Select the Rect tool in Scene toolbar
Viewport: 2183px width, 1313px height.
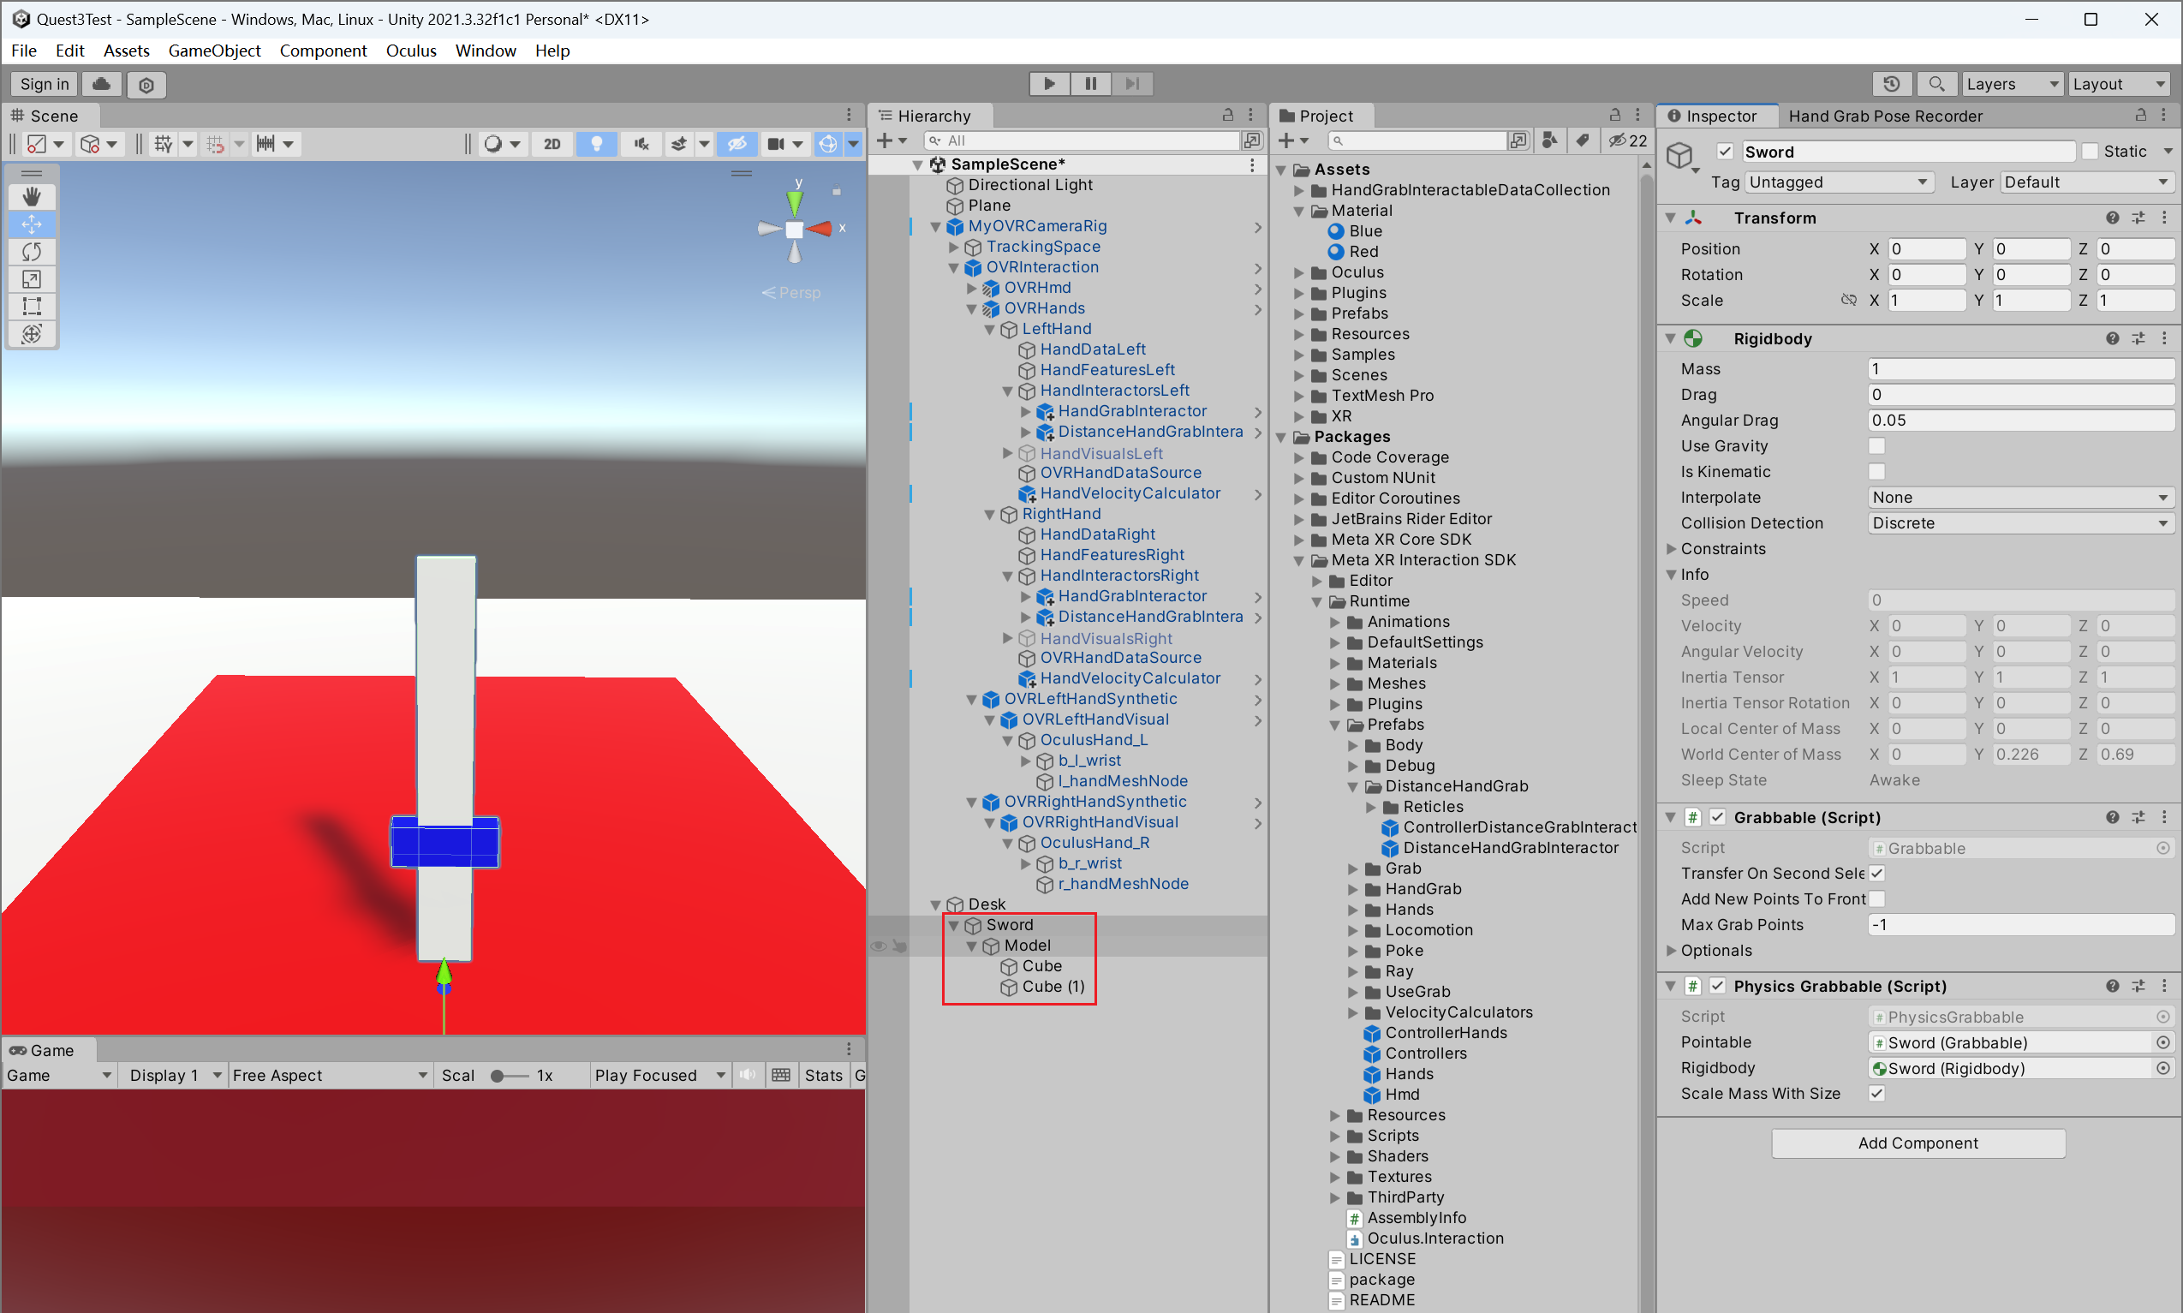(32, 306)
